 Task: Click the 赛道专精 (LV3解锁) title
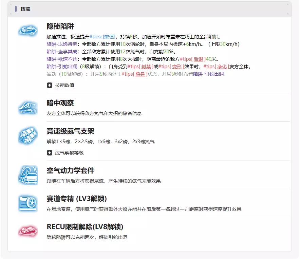click(77, 199)
